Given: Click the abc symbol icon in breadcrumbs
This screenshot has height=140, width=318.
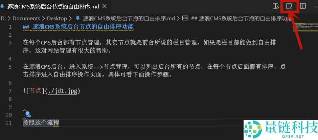Looking at the screenshot, I should (185, 18).
